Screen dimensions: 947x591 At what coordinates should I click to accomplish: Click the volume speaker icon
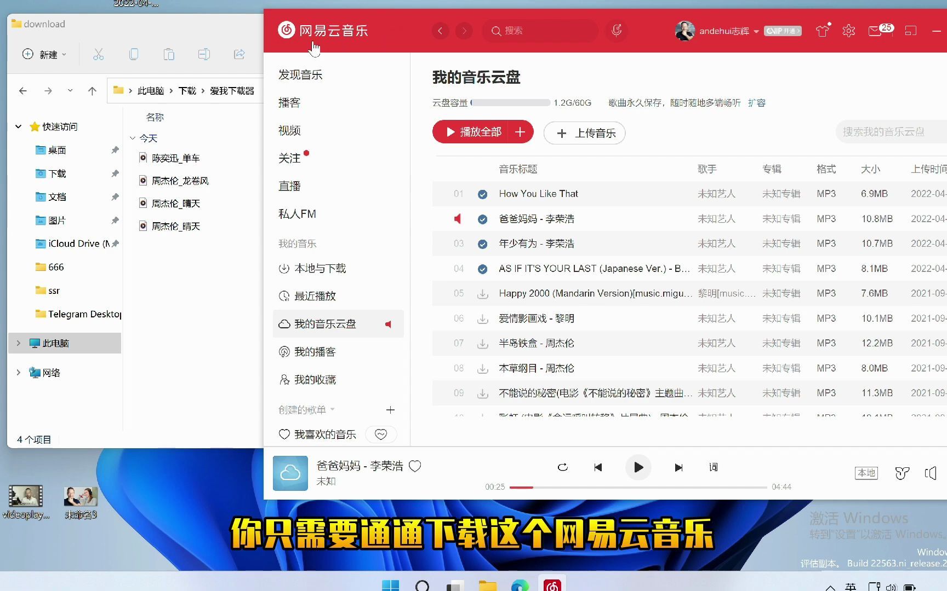(x=931, y=473)
